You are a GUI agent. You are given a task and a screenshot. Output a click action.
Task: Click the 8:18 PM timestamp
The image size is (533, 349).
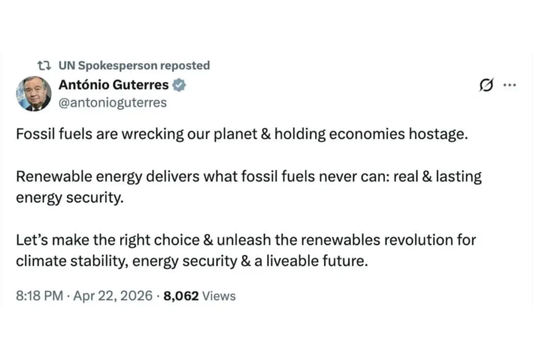click(x=40, y=296)
